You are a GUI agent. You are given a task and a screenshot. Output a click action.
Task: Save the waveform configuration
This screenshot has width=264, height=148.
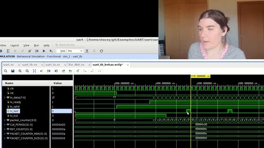[x=13, y=71]
